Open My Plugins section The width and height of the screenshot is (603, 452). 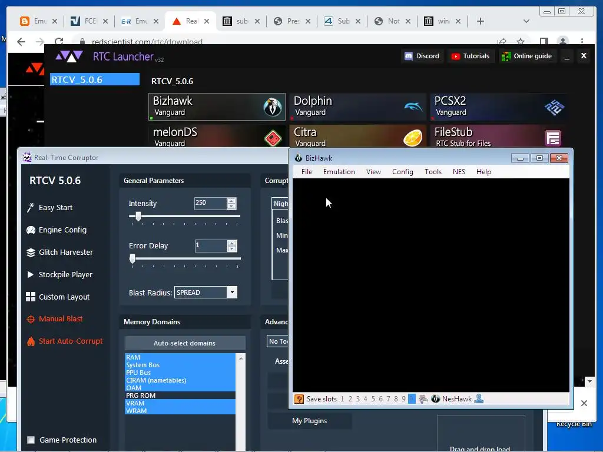click(x=310, y=420)
